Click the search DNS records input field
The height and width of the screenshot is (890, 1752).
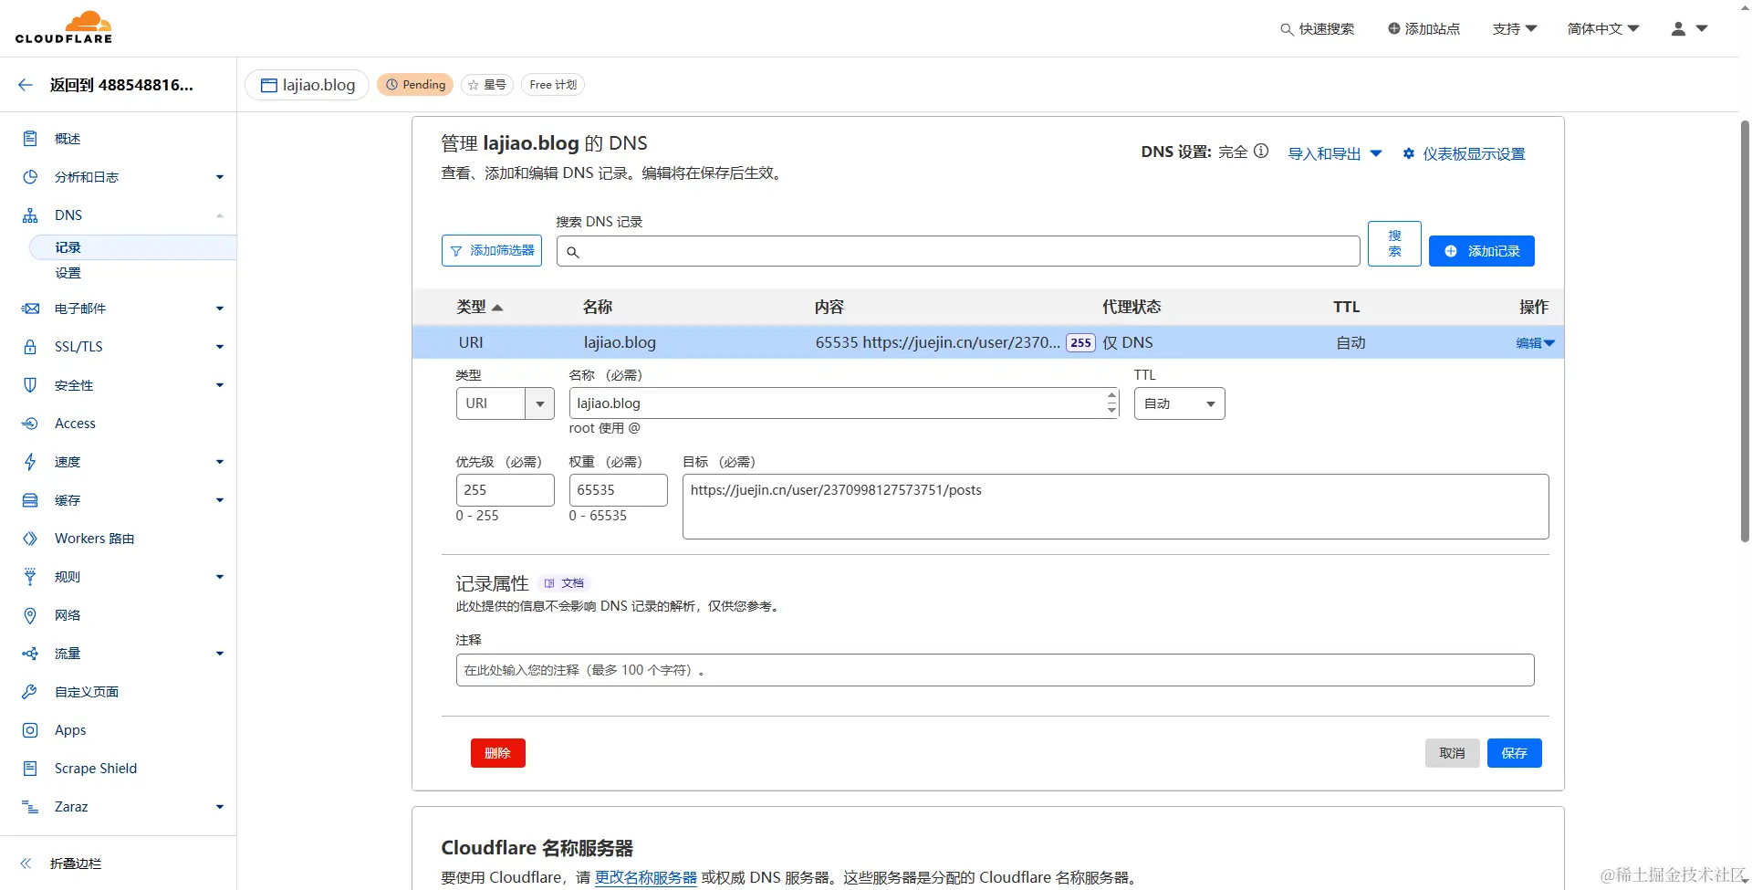(958, 251)
